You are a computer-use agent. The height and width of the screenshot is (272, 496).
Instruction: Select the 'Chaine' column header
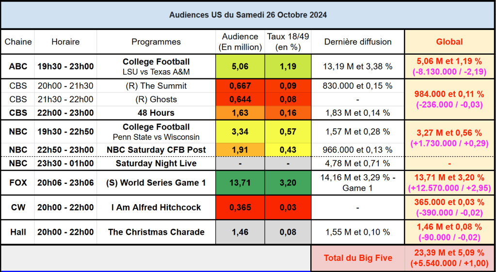click(x=18, y=42)
